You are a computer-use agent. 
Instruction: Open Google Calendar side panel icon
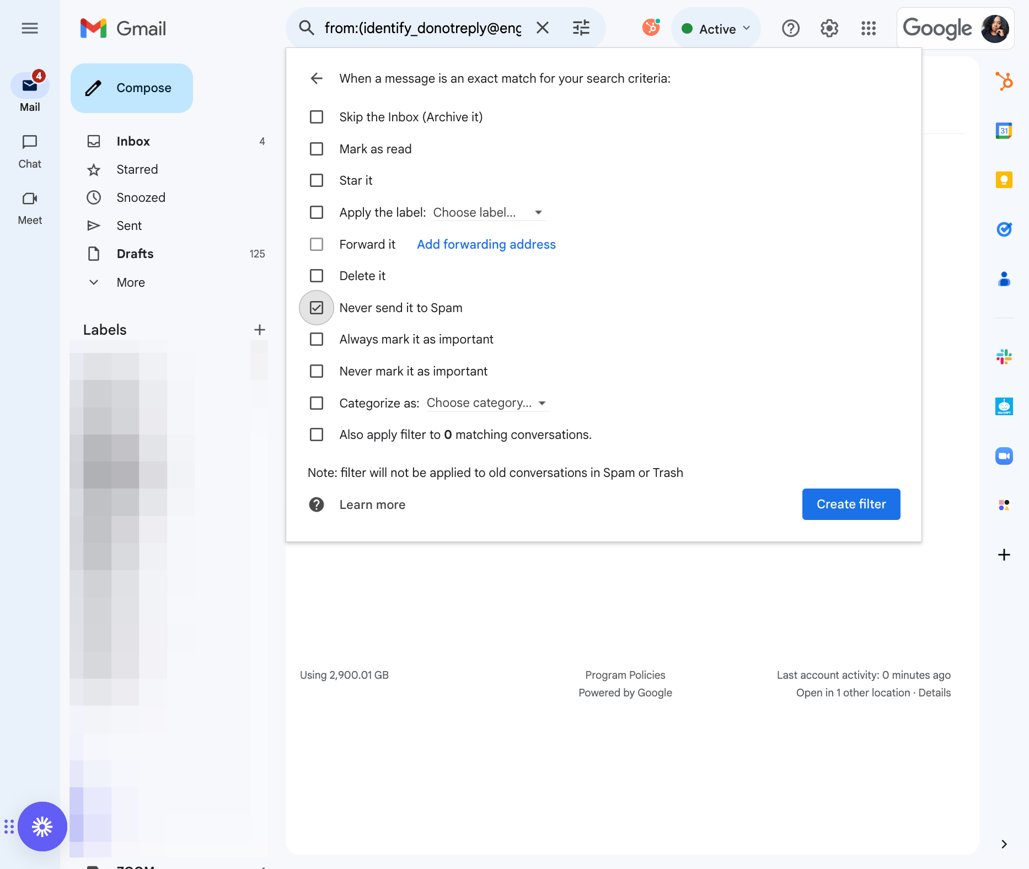tap(1004, 131)
